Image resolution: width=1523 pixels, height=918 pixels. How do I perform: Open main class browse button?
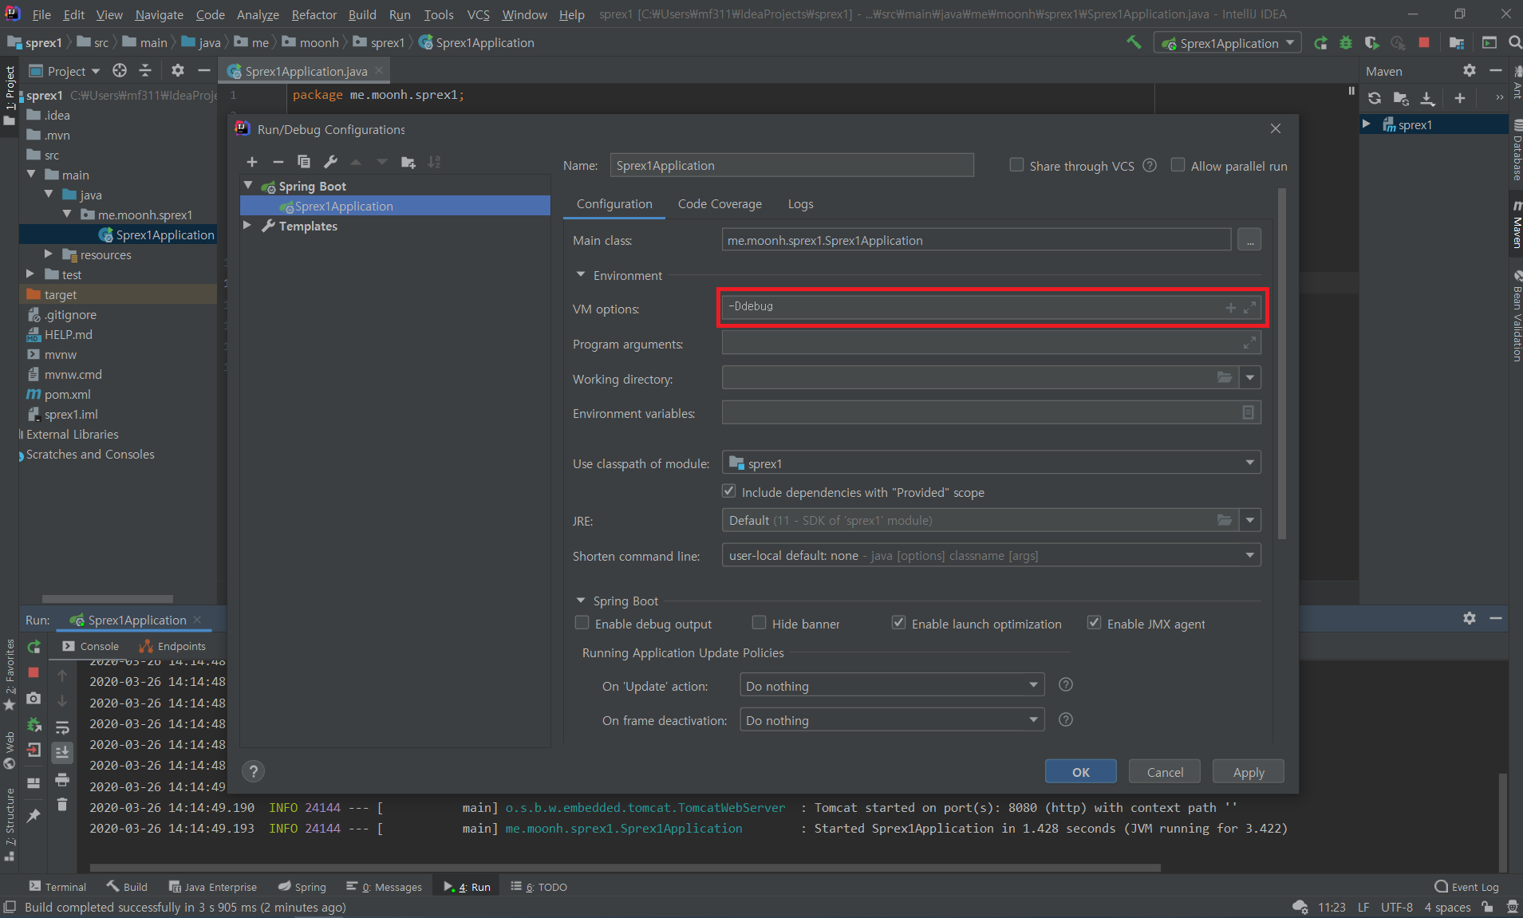[x=1249, y=240]
